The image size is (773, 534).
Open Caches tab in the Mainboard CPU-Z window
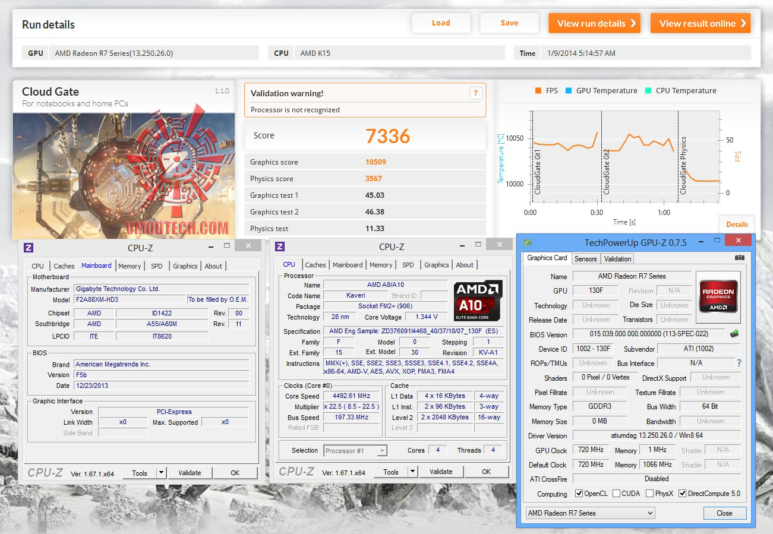point(64,266)
